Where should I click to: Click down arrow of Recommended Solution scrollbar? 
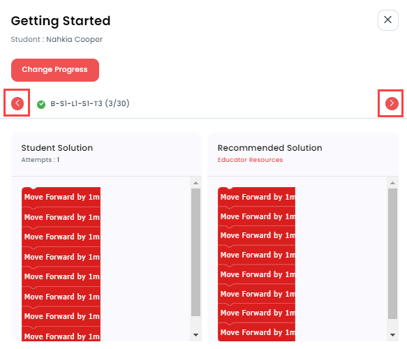click(x=392, y=335)
